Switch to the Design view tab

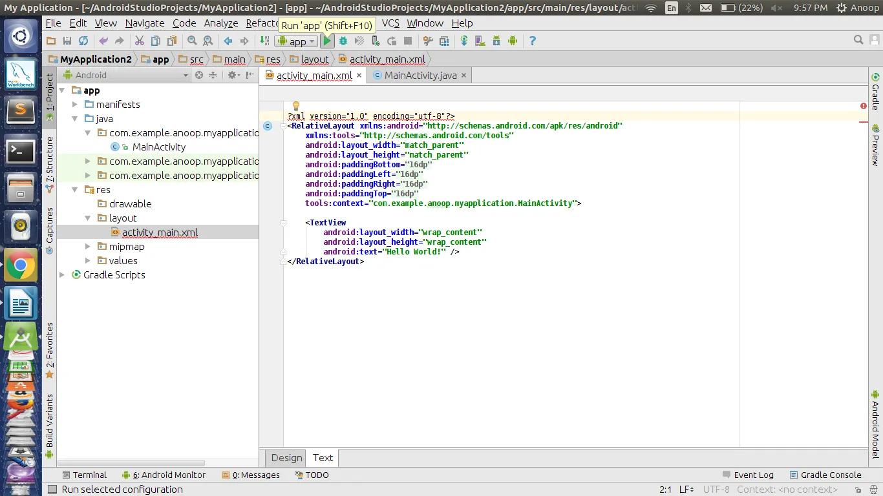(286, 458)
